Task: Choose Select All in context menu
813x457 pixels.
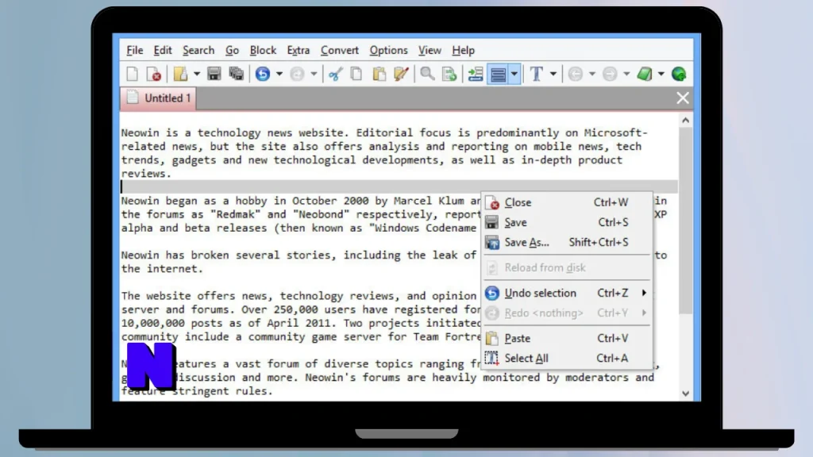Action: pyautogui.click(x=566, y=359)
